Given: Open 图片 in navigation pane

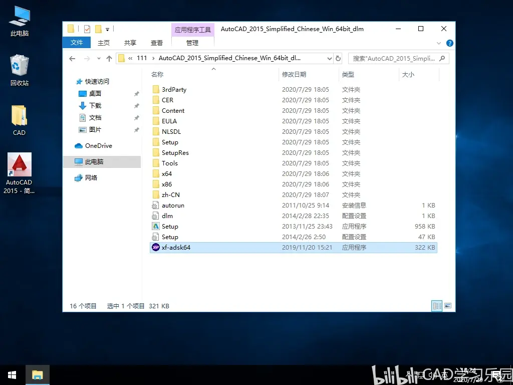Looking at the screenshot, I should click(95, 130).
